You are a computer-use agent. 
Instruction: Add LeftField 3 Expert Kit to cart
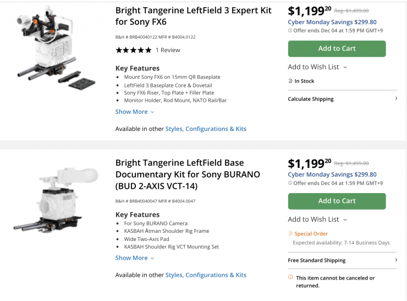click(x=337, y=48)
